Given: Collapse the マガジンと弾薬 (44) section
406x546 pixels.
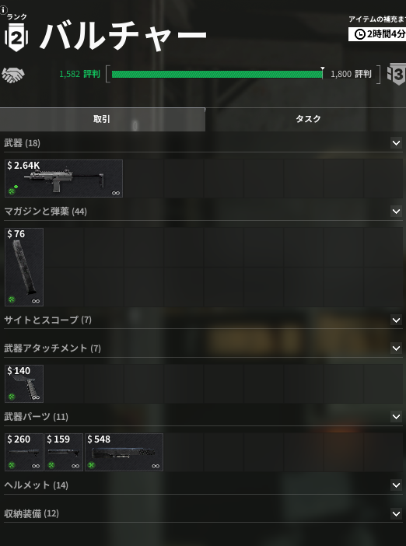Looking at the screenshot, I should click(396, 212).
